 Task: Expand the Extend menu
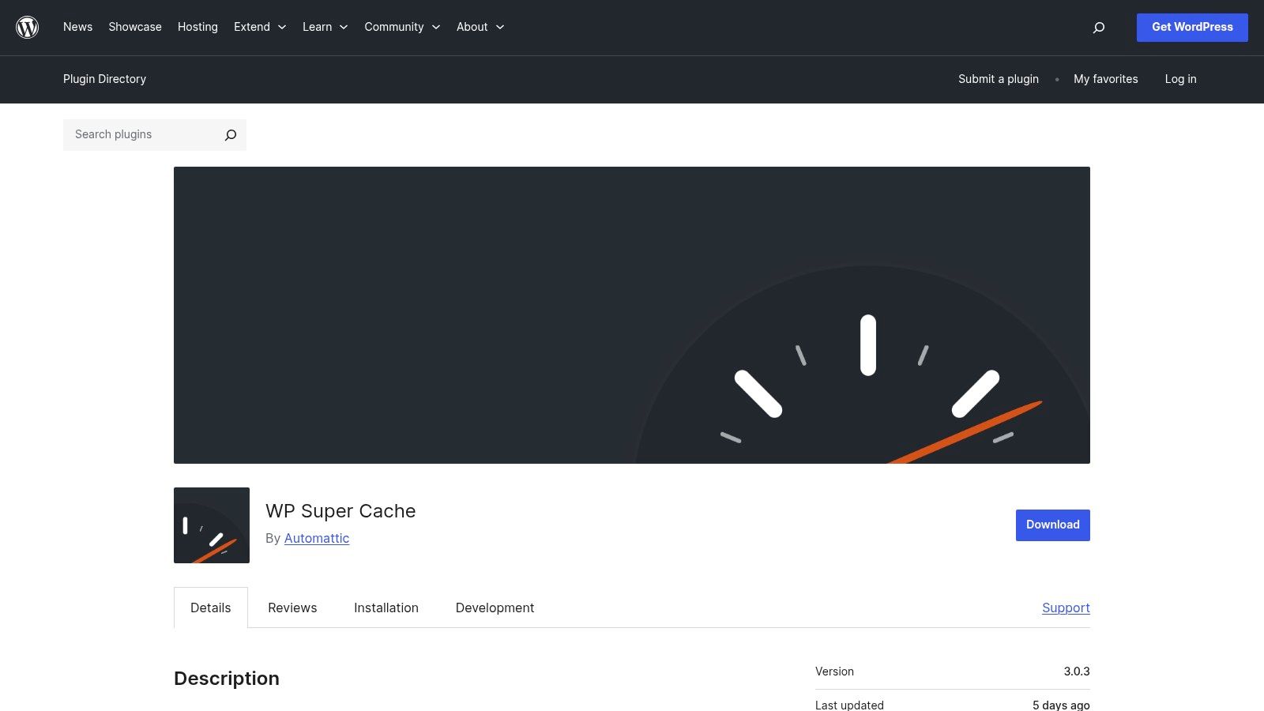[260, 27]
